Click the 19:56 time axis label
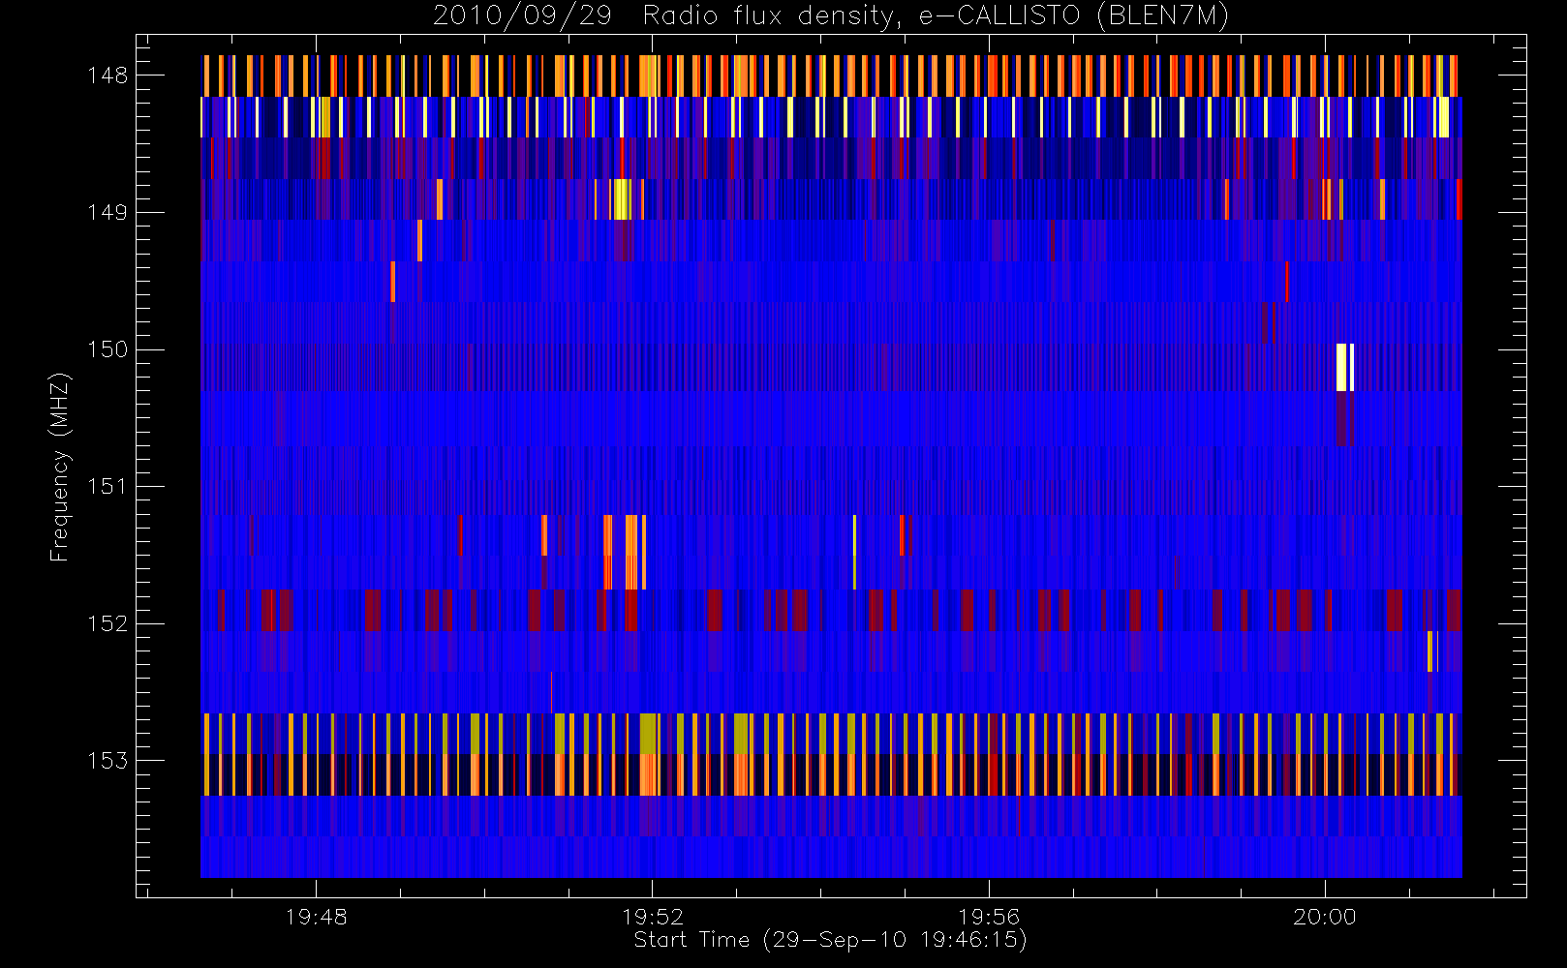1567x968 pixels. [989, 916]
